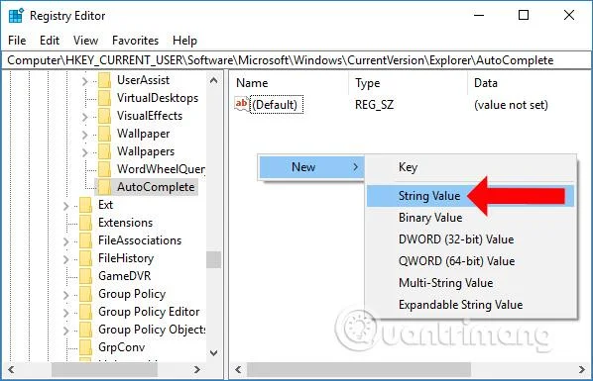593x381 pixels.
Task: Click the values pane horizontal scrollbar thumb
Action: [x=359, y=369]
